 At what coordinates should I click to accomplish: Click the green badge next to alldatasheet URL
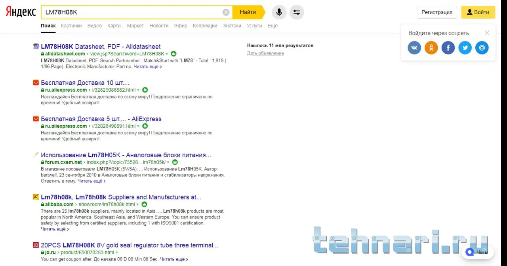click(174, 53)
